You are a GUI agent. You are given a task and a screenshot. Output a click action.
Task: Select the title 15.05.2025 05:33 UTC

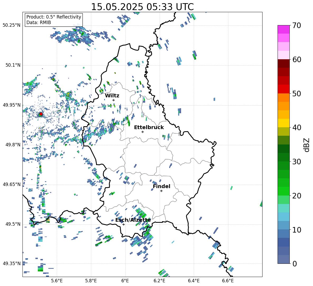pyautogui.click(x=142, y=7)
